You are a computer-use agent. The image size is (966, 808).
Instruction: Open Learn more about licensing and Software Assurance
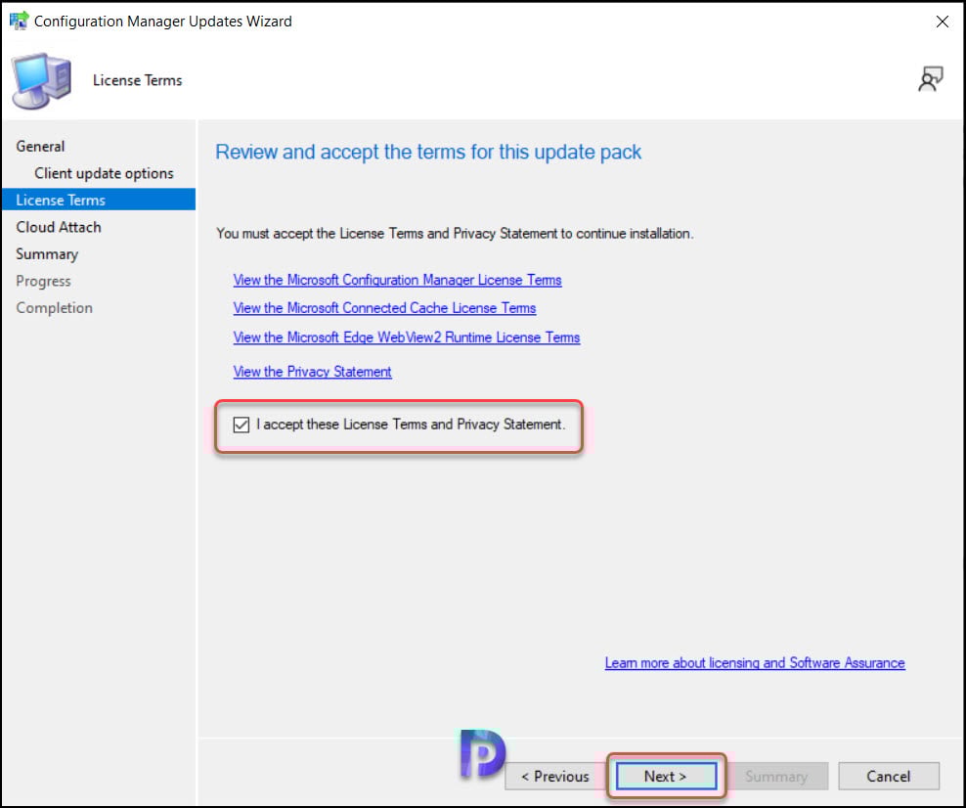coord(755,662)
